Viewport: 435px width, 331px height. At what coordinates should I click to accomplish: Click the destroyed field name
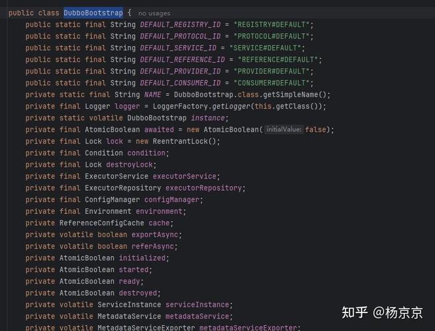138,293
